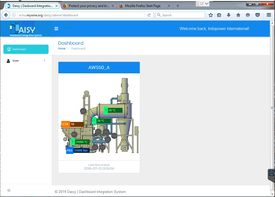Screen dimensions: 275x197
Task: Go to Firefox home page icon
Action: 238,15
